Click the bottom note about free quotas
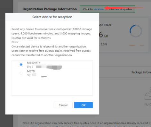151x127 pixels. [x=87, y=124]
